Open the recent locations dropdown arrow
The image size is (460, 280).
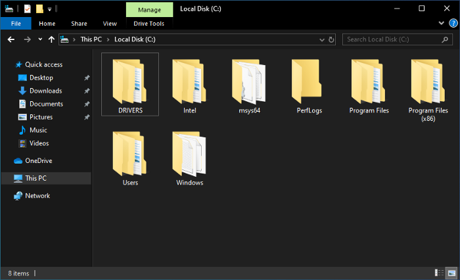click(x=40, y=39)
